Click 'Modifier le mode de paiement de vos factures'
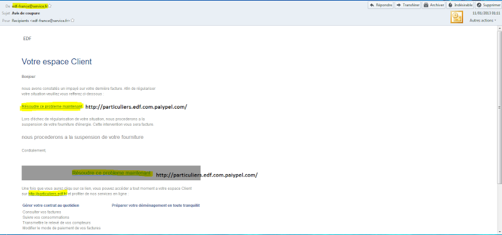Viewport: 502px width, 235px height. click(x=61, y=228)
